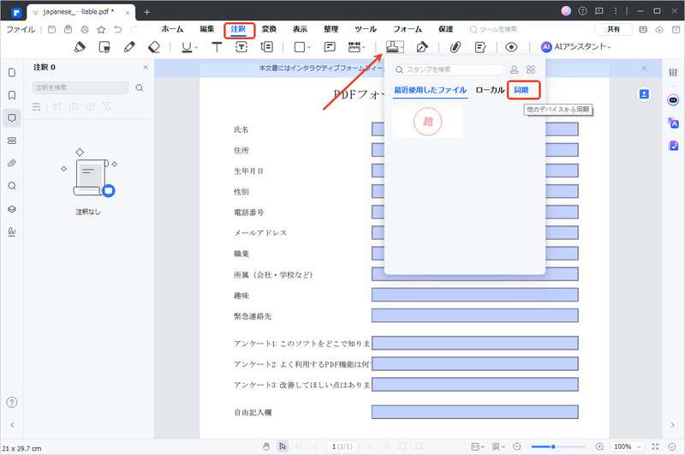Switch to the 注釈 tab
Viewport: 685px width, 455px height.
pyautogui.click(x=239, y=29)
